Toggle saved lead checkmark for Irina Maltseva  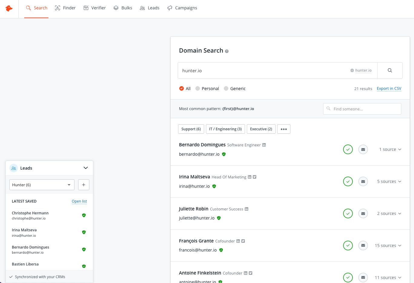[348, 181]
